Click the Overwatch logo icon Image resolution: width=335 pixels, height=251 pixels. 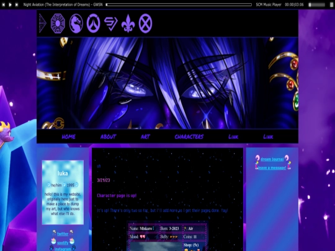pos(93,24)
